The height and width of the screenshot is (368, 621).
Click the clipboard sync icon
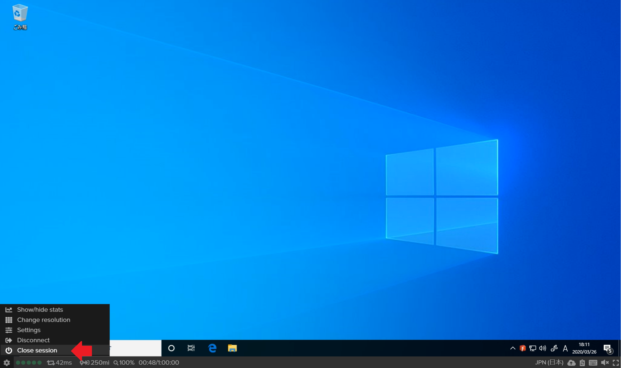tap(582, 363)
